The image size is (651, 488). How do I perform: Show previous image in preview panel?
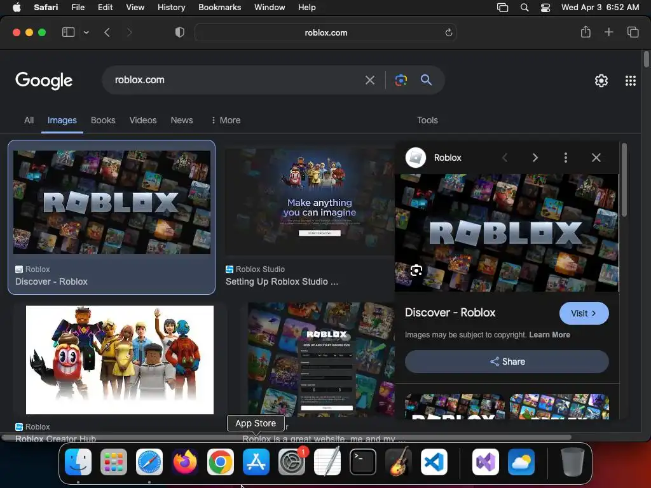pyautogui.click(x=505, y=158)
